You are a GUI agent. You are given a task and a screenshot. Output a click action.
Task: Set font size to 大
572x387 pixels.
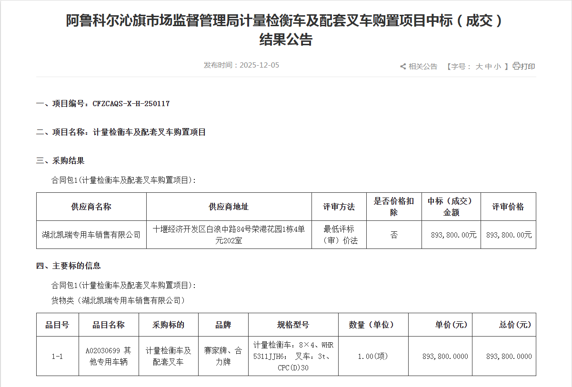tap(479, 67)
